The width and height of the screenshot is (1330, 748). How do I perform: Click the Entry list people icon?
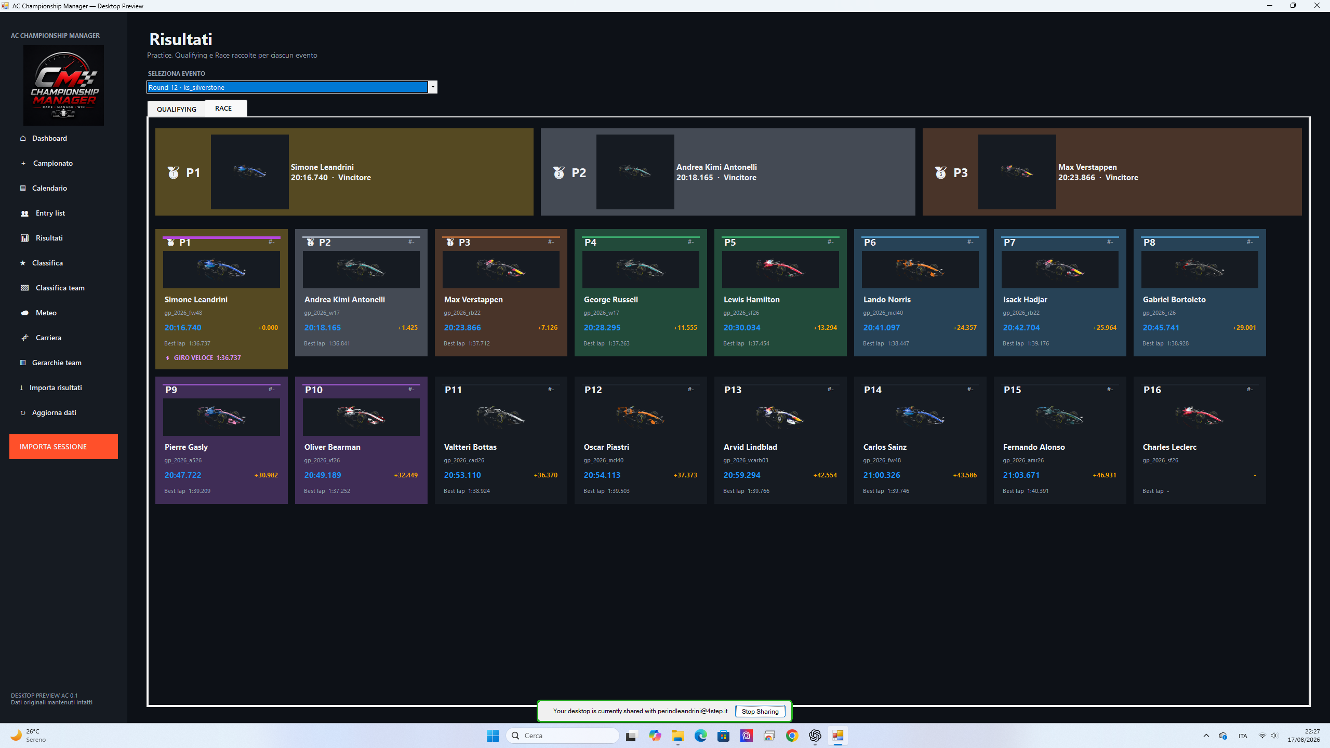point(24,213)
